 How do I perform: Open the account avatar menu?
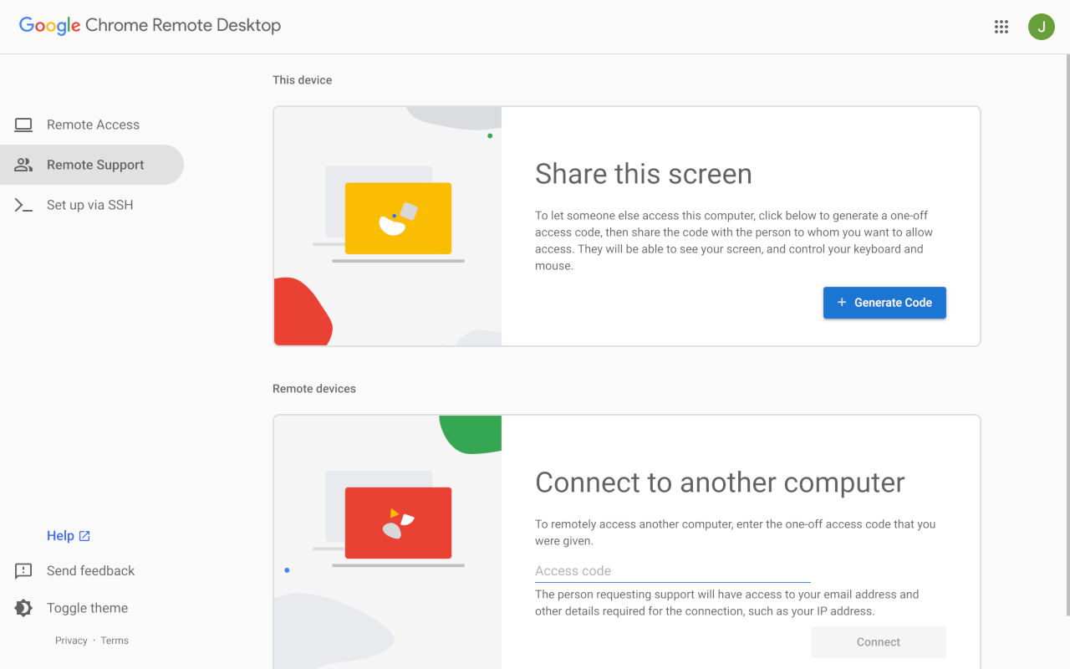pos(1041,26)
